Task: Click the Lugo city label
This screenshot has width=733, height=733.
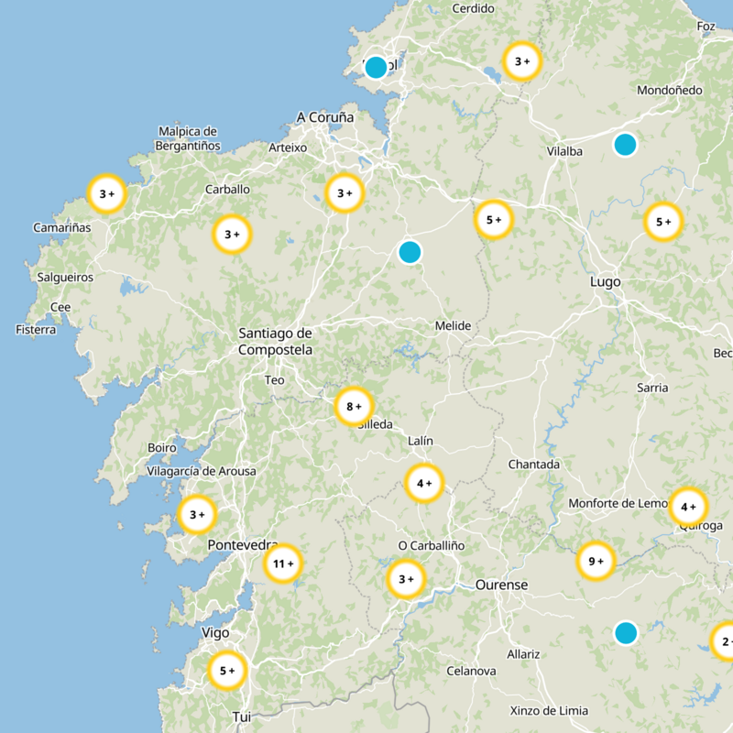Action: [606, 282]
